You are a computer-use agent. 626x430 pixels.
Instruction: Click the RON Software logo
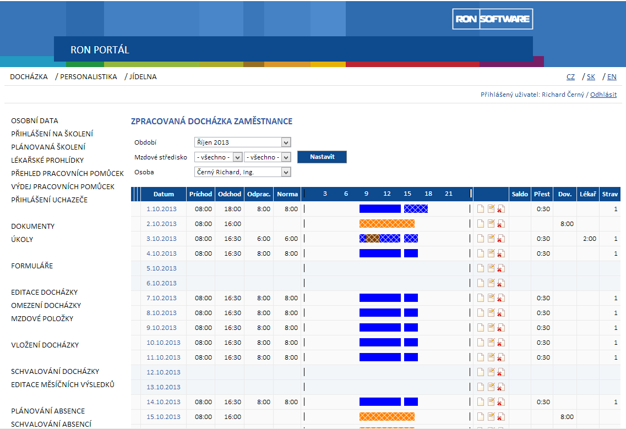click(492, 19)
